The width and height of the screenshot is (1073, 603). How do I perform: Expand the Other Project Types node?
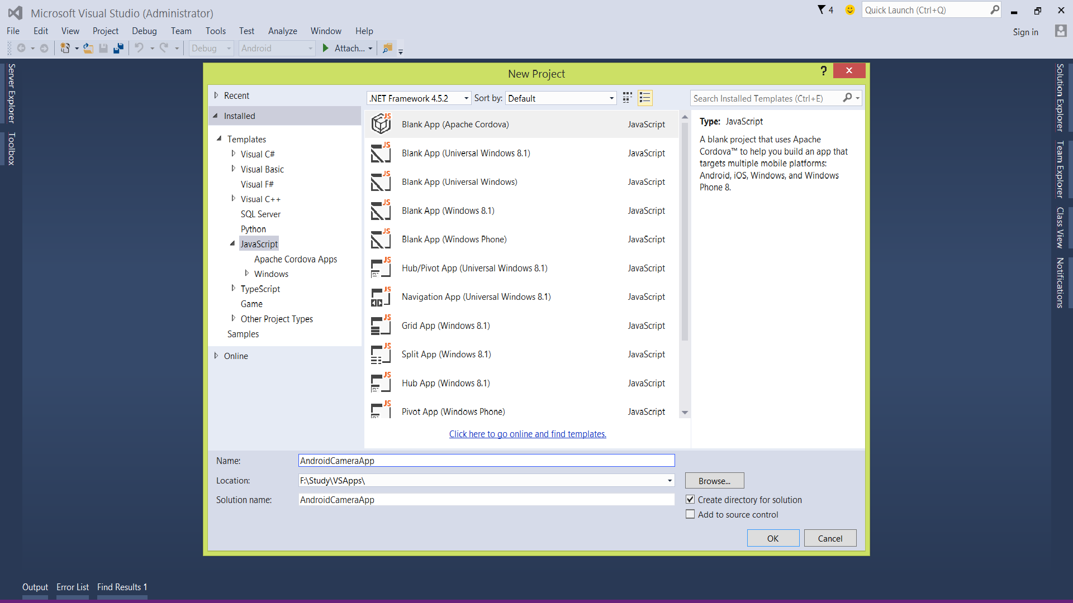(x=233, y=318)
